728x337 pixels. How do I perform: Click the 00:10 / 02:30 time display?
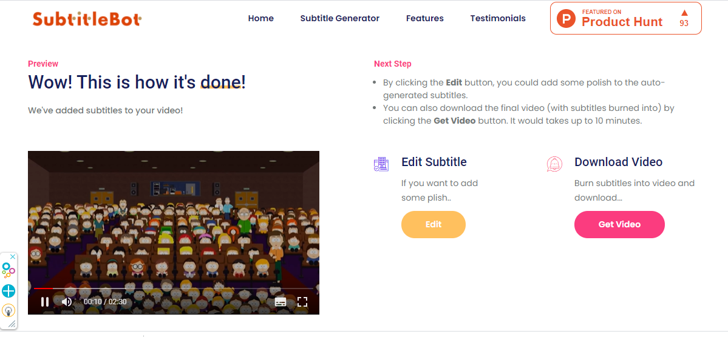(105, 302)
